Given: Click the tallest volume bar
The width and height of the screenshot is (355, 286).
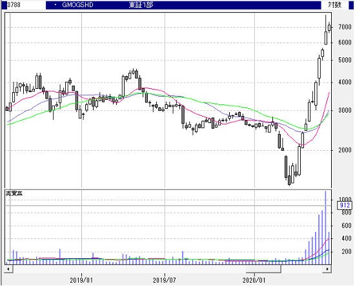Looking at the screenshot, I should coord(325,227).
